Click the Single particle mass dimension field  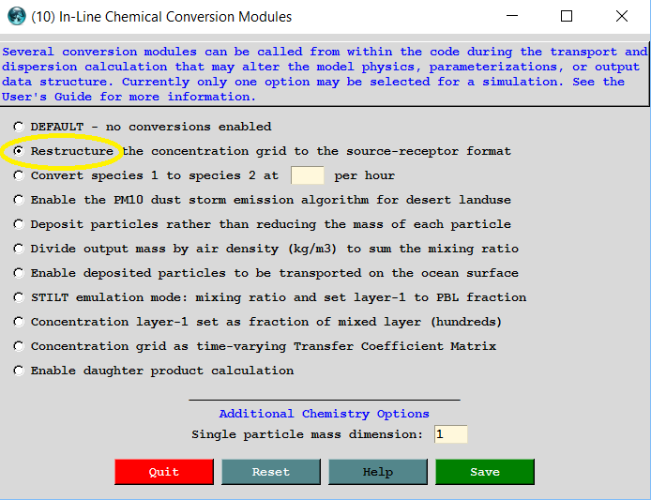pos(450,434)
